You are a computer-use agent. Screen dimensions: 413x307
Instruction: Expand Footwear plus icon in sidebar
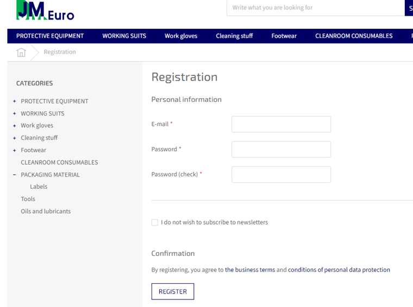[15, 150]
